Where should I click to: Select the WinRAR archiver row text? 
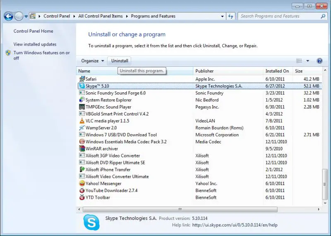102,149
